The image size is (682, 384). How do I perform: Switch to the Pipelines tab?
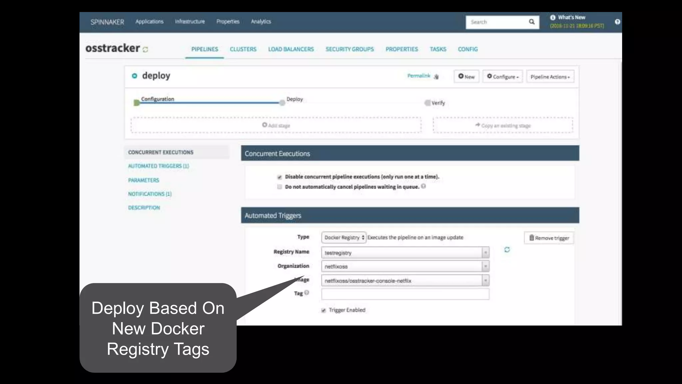(204, 49)
